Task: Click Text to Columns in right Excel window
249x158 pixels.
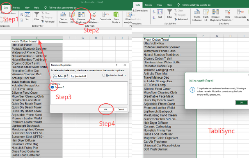Action: tap(197, 16)
